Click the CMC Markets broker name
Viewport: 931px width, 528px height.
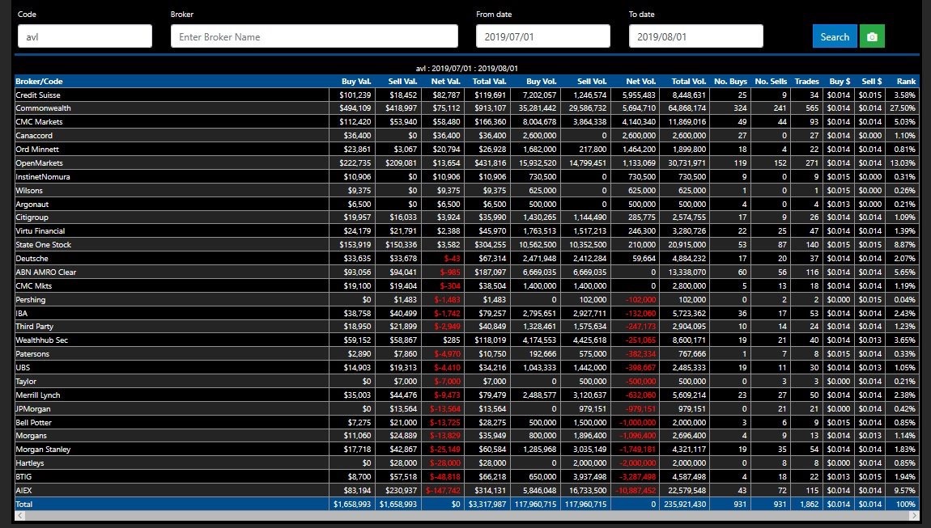[x=39, y=122]
